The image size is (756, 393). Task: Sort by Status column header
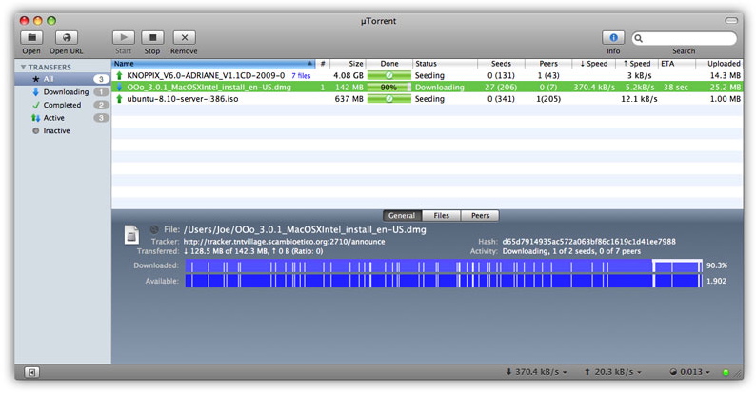tap(445, 64)
